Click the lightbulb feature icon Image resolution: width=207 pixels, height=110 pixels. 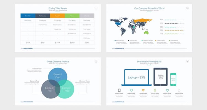pyautogui.click(x=155, y=90)
